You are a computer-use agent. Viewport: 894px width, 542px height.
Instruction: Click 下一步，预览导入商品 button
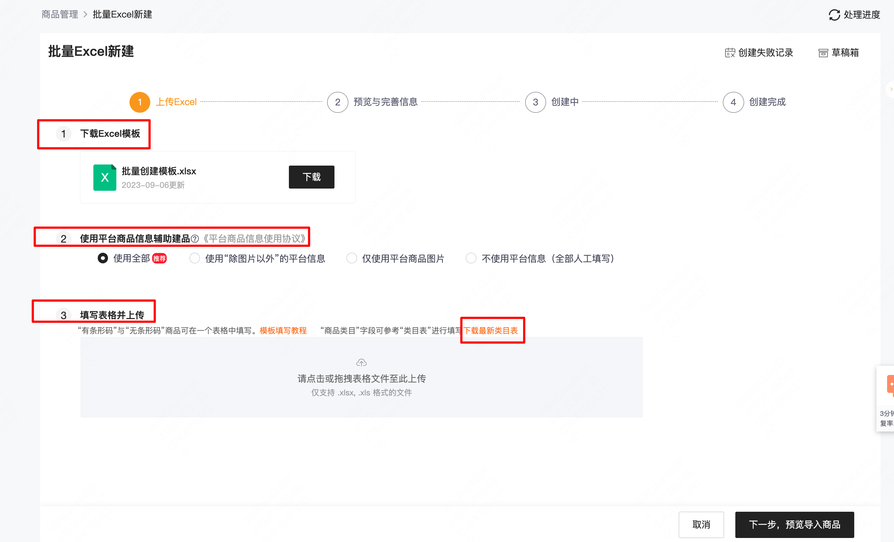coord(794,525)
